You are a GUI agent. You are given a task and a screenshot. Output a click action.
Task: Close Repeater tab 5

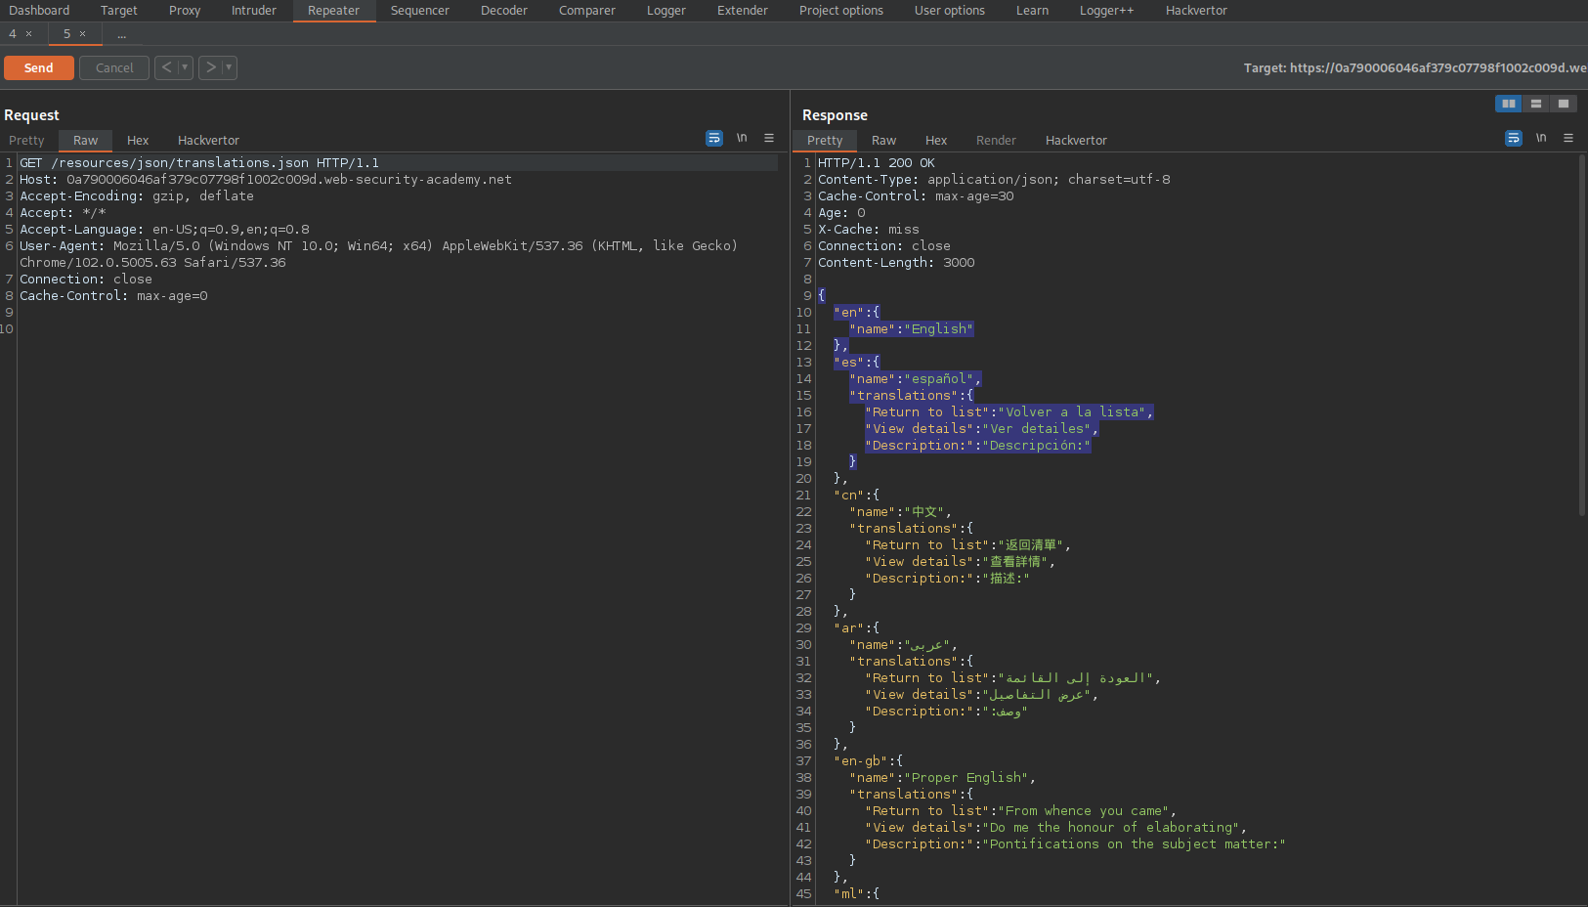point(83,34)
